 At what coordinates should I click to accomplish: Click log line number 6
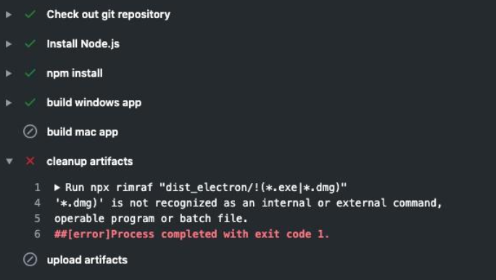pyautogui.click(x=37, y=234)
